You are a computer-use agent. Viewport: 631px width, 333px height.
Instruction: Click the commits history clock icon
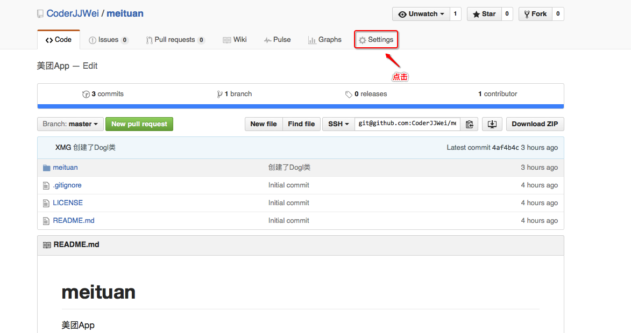[x=86, y=95]
